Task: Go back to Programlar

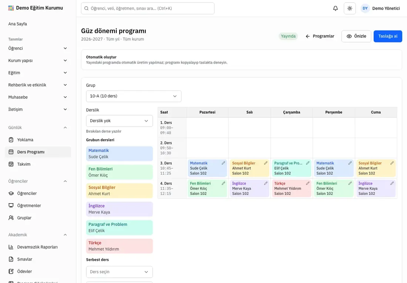Action: pyautogui.click(x=320, y=36)
